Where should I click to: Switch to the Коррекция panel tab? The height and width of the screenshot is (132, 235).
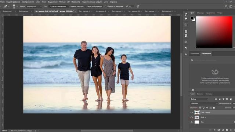[x=195, y=54]
